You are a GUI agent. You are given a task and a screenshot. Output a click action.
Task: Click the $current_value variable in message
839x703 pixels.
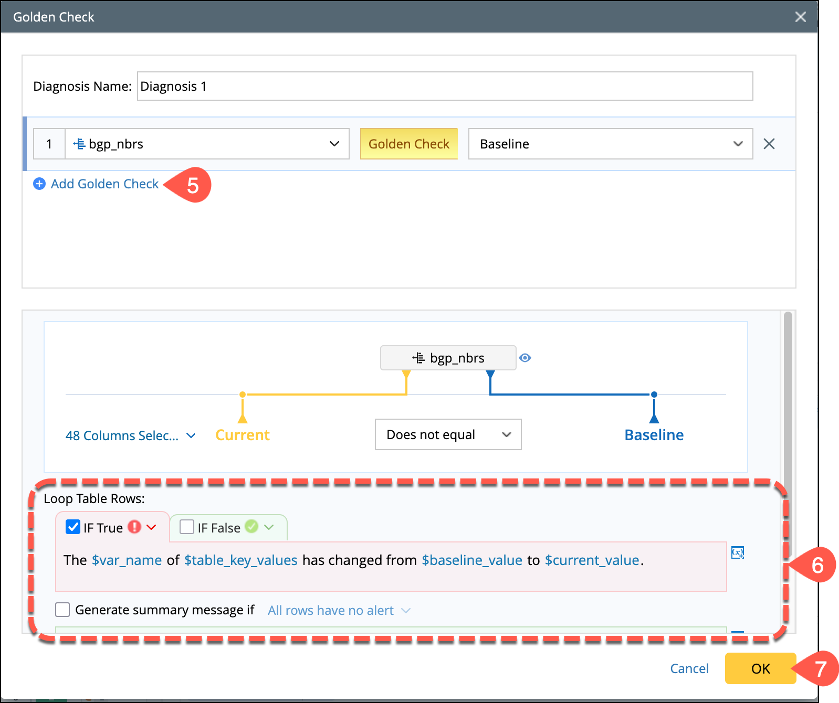pos(592,560)
